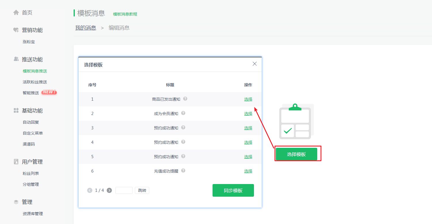432x224 pixels.
Task: Go to next page with forward arrow
Action: pyautogui.click(x=109, y=190)
